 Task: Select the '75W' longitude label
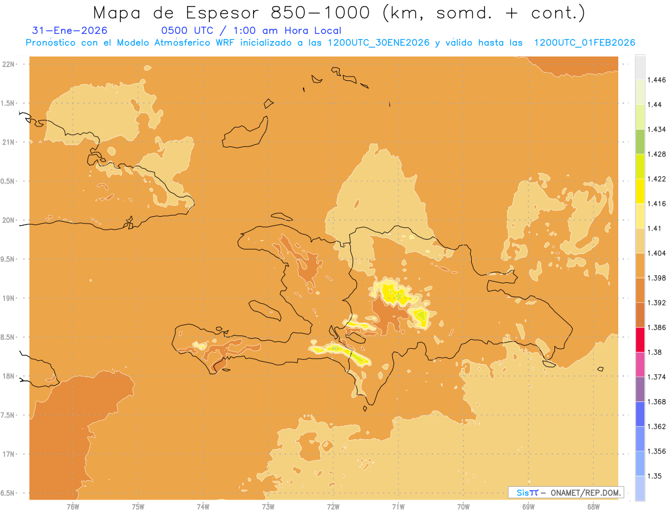click(x=138, y=507)
